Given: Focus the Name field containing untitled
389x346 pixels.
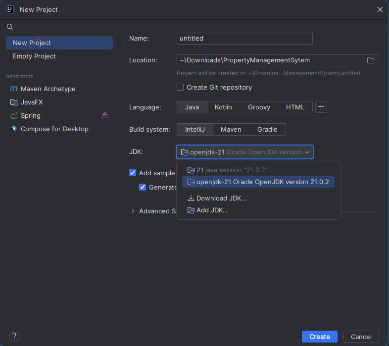Looking at the screenshot, I should (x=244, y=39).
